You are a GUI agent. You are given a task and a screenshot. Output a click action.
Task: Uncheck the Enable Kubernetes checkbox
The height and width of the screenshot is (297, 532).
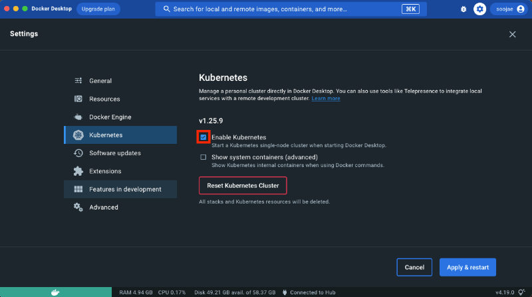pos(203,137)
